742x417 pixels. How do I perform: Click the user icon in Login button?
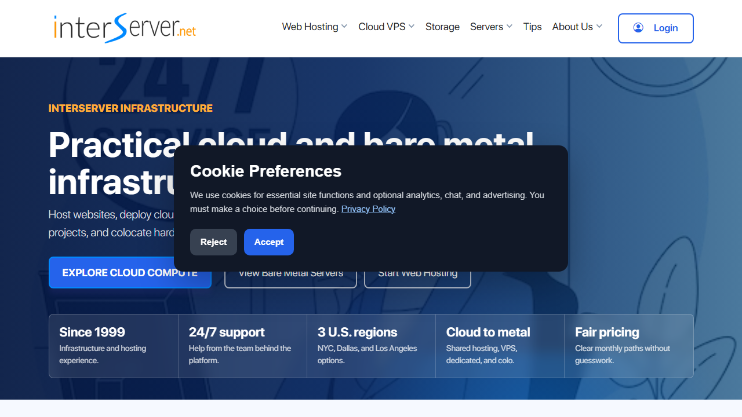click(x=638, y=28)
